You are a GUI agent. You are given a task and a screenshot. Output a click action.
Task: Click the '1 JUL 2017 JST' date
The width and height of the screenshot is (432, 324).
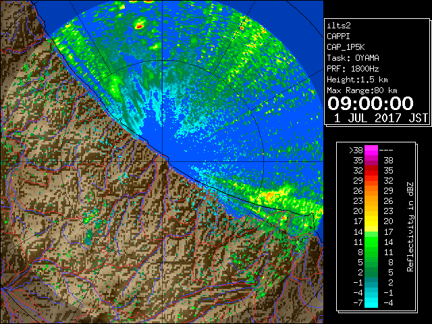(381, 118)
